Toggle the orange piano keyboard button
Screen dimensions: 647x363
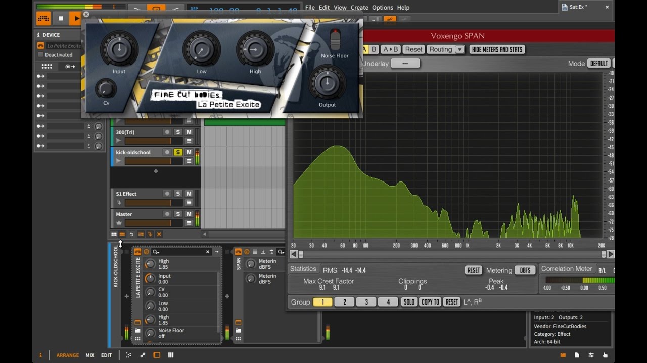43,18
